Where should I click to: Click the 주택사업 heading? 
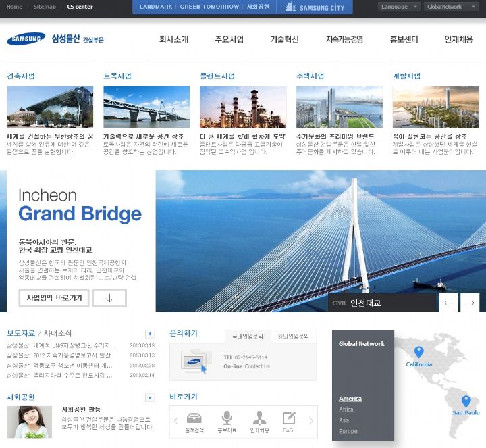[310, 76]
